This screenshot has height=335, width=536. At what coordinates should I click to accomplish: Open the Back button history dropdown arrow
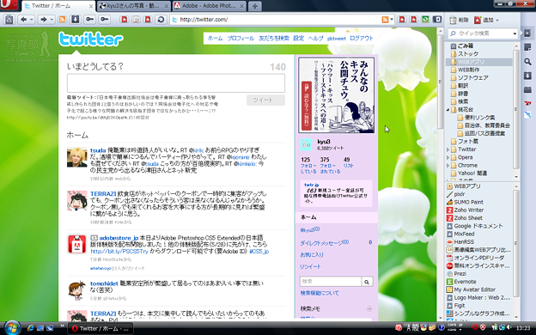coord(31,20)
